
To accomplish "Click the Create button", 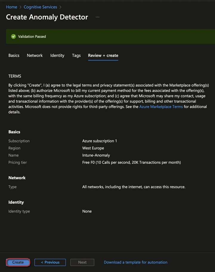I will tap(18, 262).
